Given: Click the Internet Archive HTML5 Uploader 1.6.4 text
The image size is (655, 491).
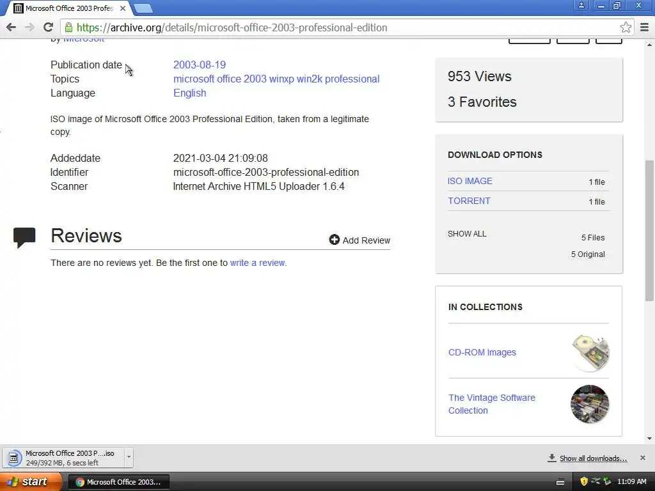Looking at the screenshot, I should pos(258,186).
